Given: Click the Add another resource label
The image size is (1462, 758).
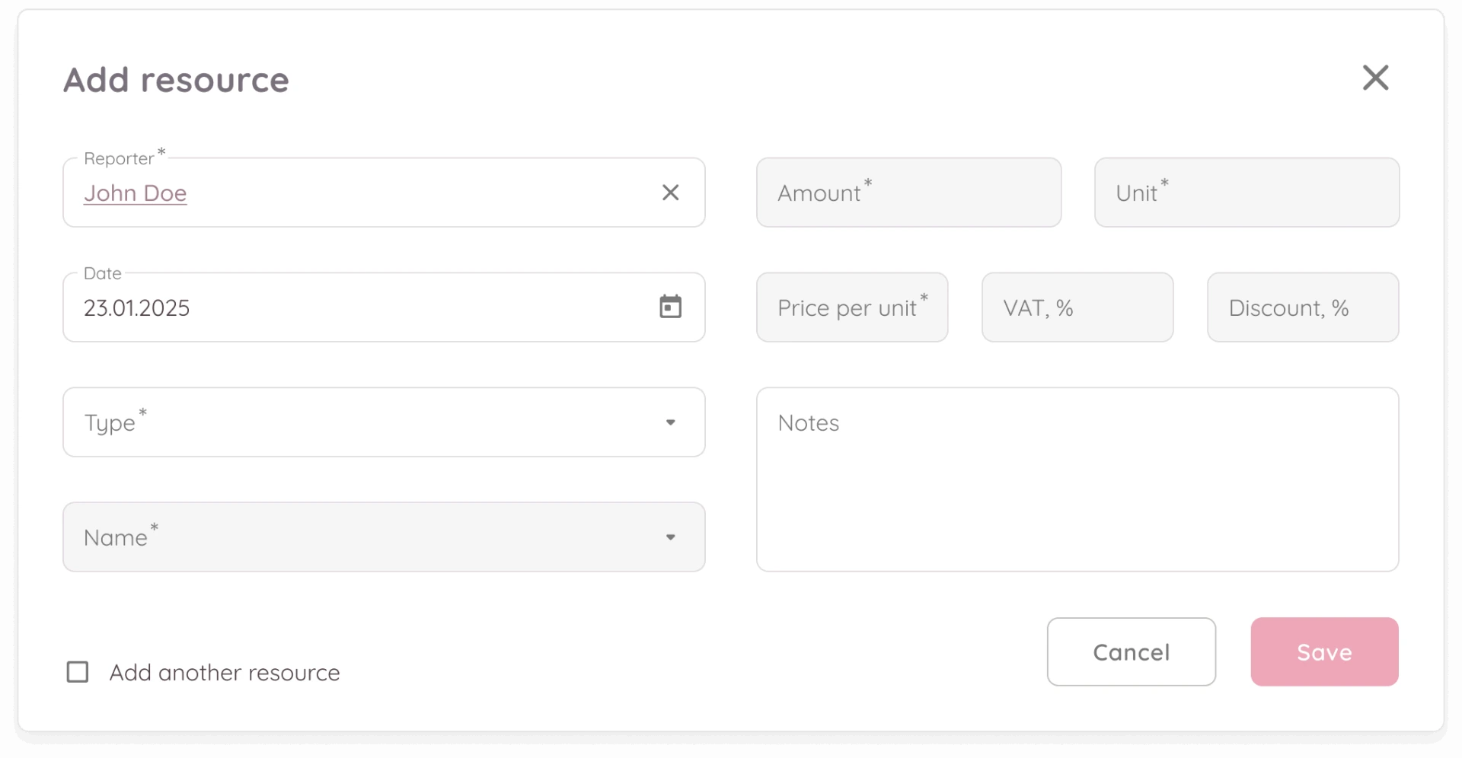Looking at the screenshot, I should 225,673.
